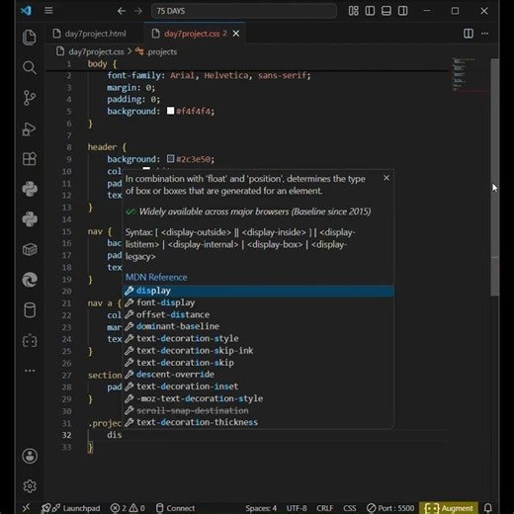Click the editor vertical scrollbar
Screen dimensions: 514x514
494,177
